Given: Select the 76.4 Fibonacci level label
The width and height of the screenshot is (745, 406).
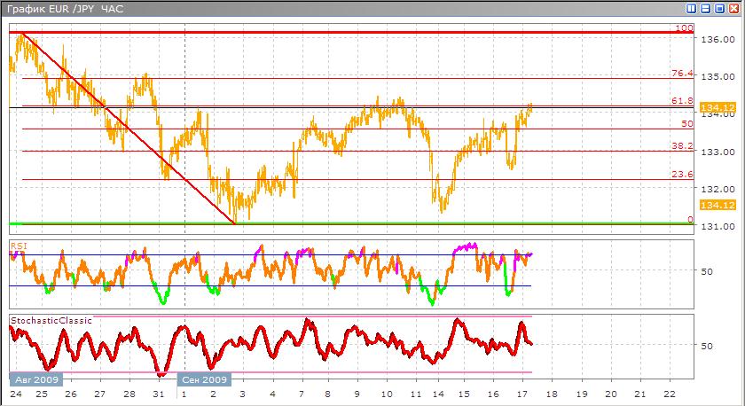Looking at the screenshot, I should (x=681, y=74).
